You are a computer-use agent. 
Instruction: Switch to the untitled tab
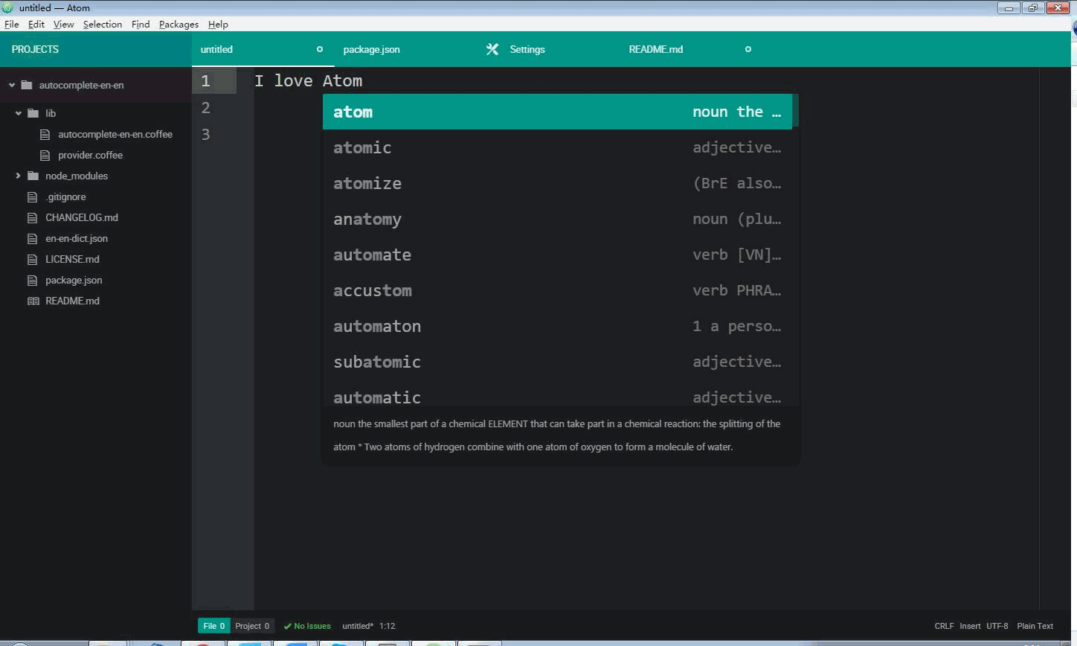pos(263,49)
